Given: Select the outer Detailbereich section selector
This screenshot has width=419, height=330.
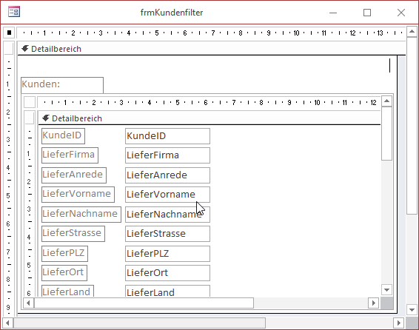Looking at the screenshot, I should [x=9, y=49].
